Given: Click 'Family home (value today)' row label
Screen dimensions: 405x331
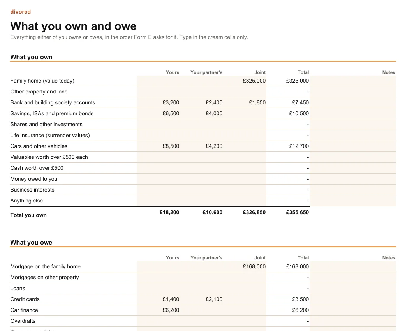Looking at the screenshot, I should click(x=42, y=81).
